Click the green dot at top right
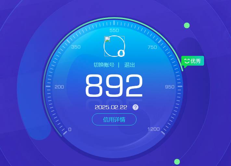231x166 pixels. 187,25
